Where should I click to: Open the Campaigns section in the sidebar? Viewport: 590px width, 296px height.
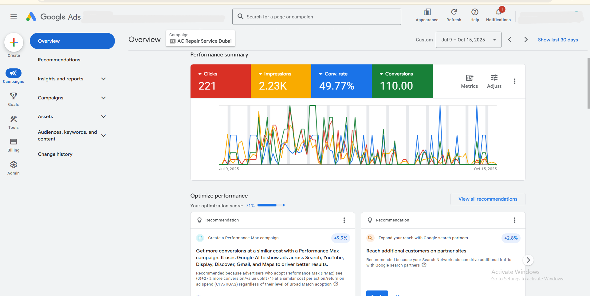[x=13, y=76]
